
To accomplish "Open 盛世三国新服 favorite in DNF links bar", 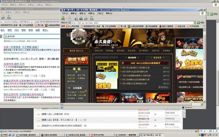I will [x=166, y=26].
